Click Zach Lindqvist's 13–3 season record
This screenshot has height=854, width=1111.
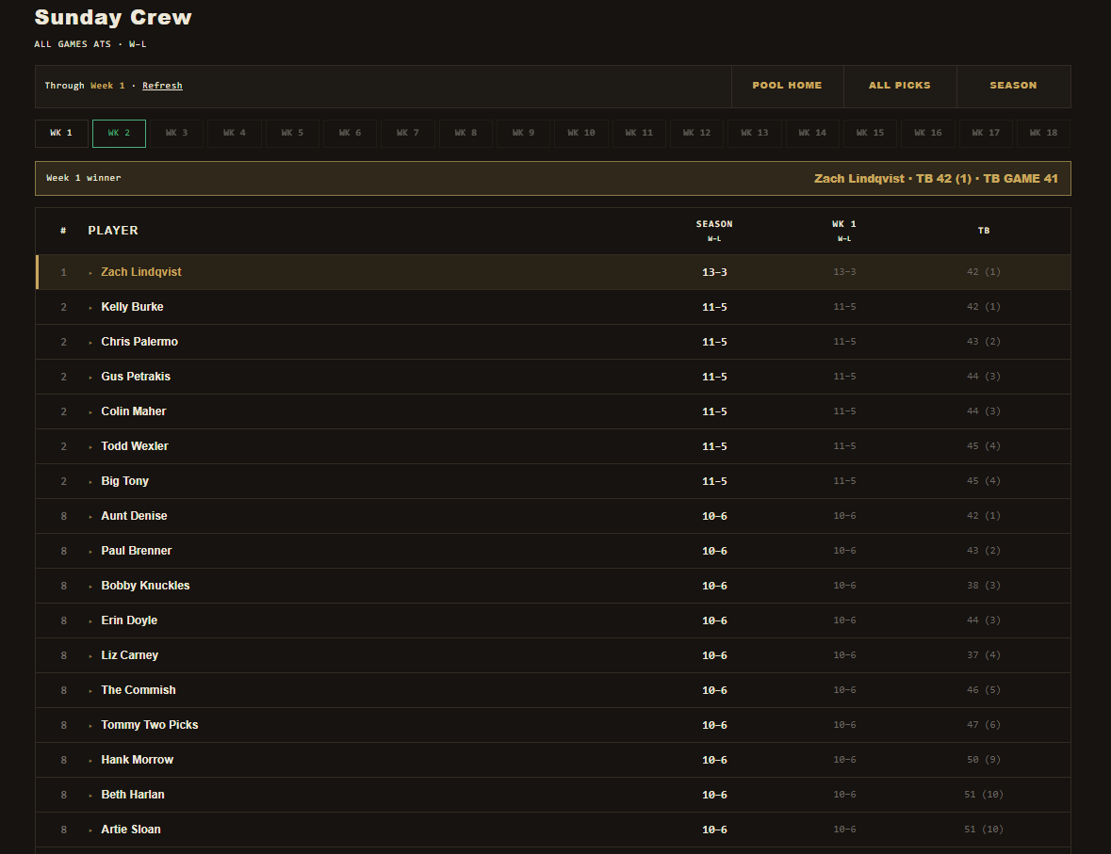pos(714,273)
